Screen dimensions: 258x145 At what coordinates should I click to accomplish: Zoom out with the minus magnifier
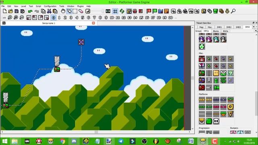(21, 17)
